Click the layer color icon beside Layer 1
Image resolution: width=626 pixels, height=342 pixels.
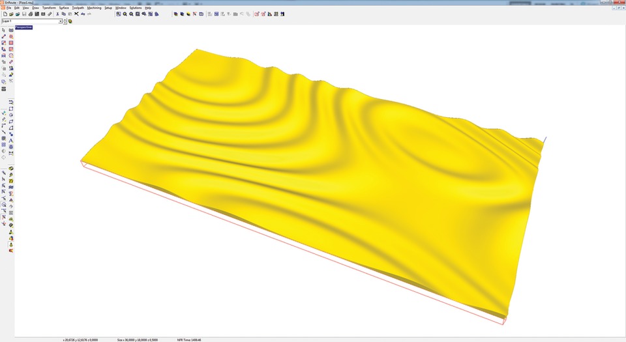(x=70, y=21)
